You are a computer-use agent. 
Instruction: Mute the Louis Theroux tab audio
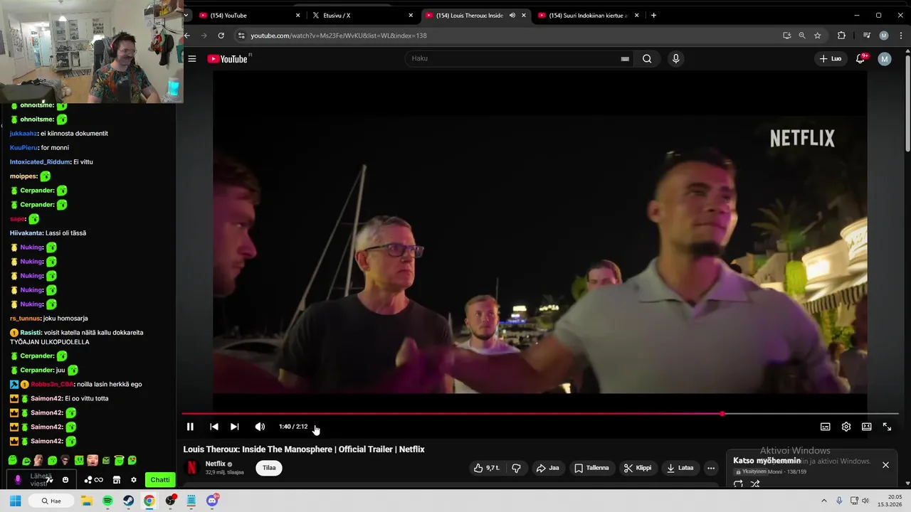click(x=512, y=15)
